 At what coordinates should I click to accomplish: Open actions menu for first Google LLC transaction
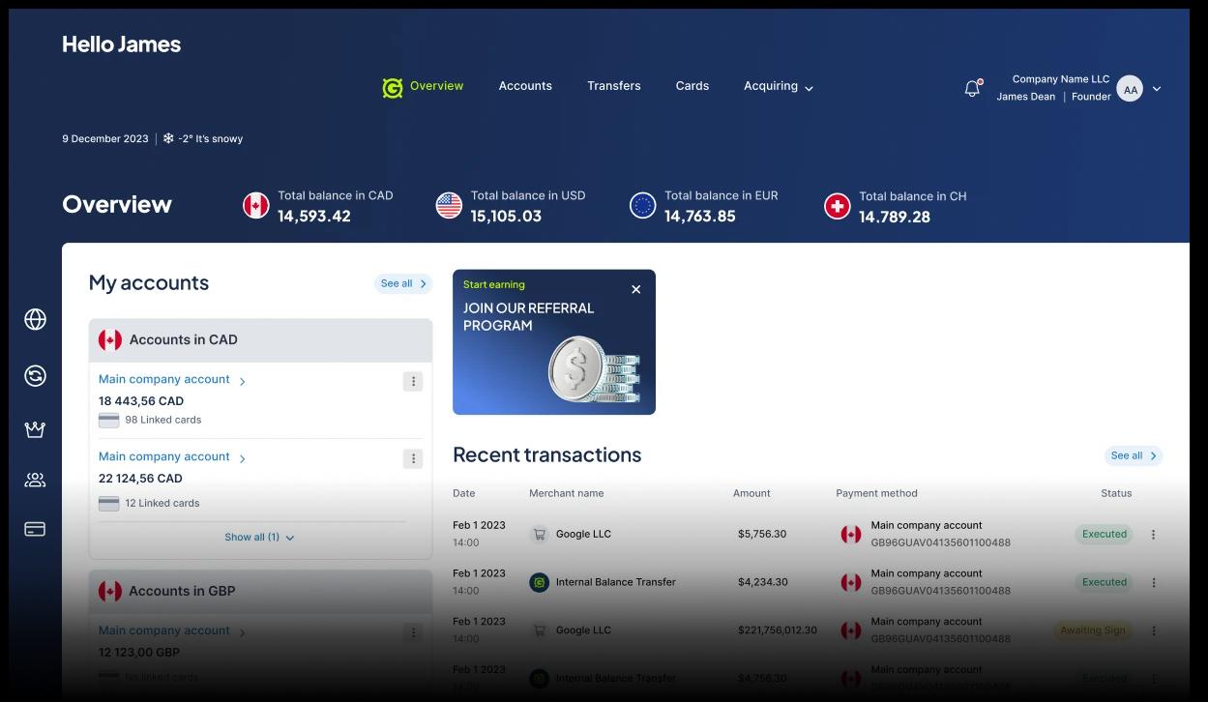1153,535
